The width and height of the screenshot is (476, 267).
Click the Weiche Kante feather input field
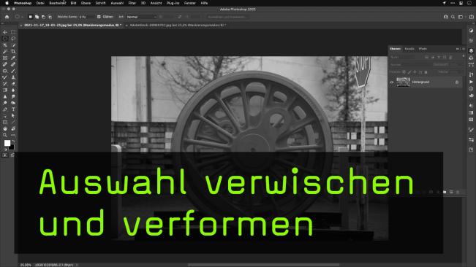click(86, 17)
